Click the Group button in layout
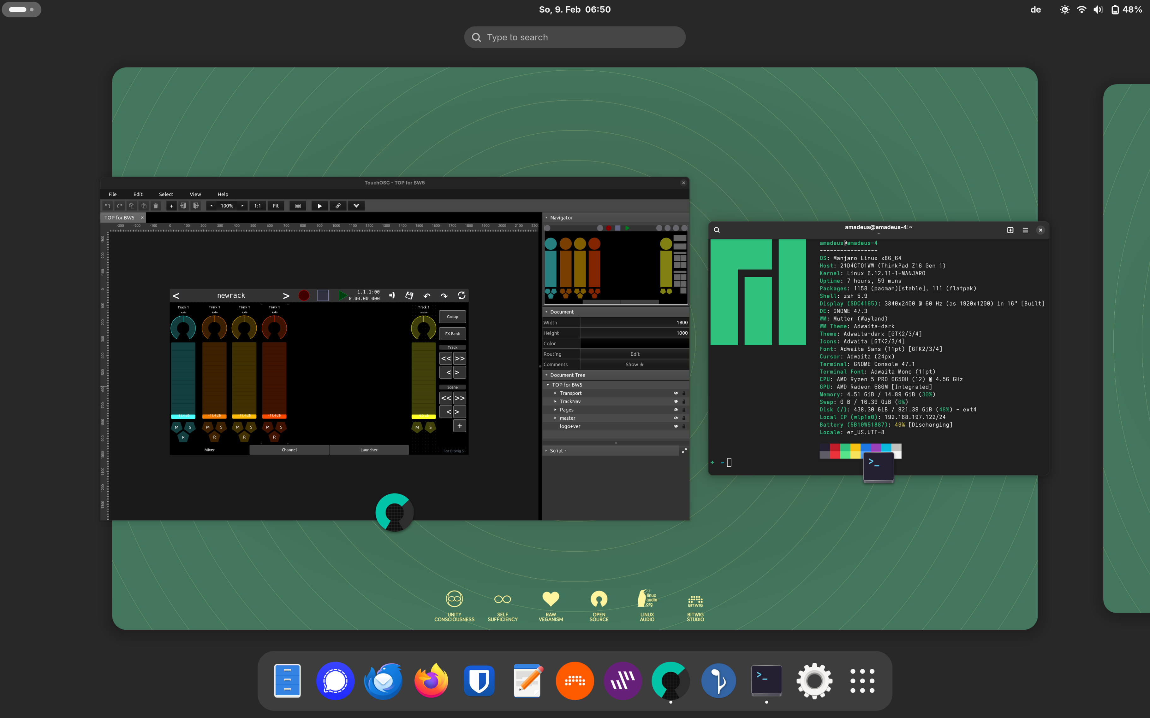The width and height of the screenshot is (1150, 718). (x=453, y=317)
